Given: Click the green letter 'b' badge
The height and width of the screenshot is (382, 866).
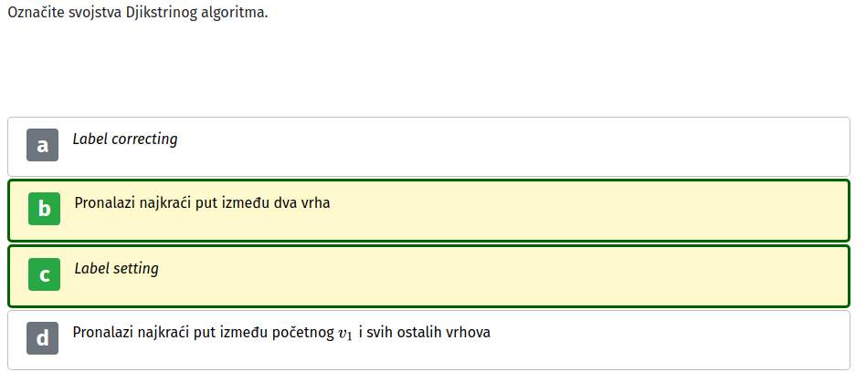Looking at the screenshot, I should (44, 209).
